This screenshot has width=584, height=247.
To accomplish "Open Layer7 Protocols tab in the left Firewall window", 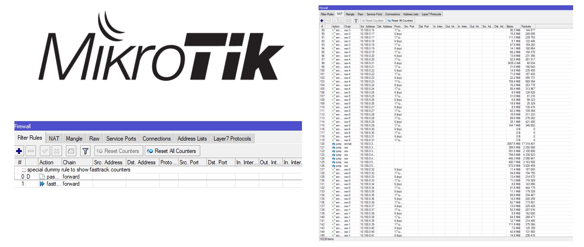I will click(x=232, y=139).
